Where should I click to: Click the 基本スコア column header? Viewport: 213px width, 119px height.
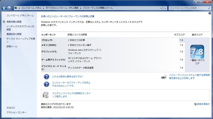point(197,35)
